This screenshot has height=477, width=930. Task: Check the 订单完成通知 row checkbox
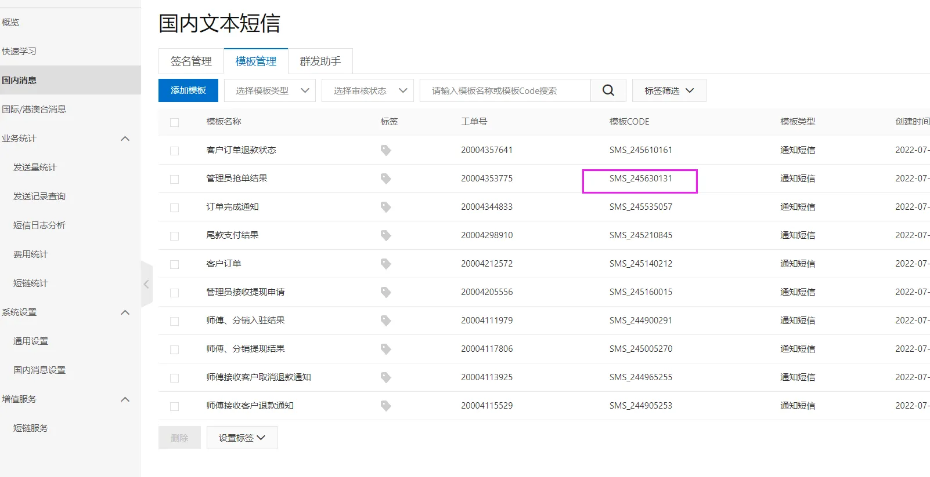174,207
